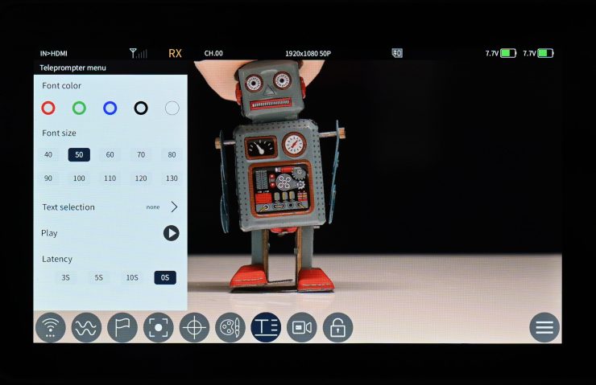
Task: Pick the white font color swatch
Action: click(x=172, y=108)
